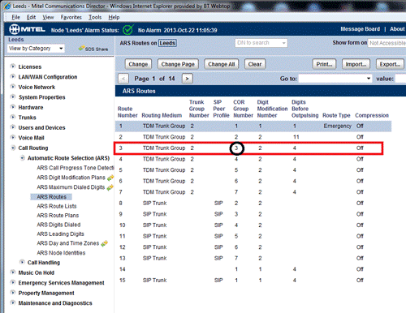Select ARS Digit Modification Plans
The height and width of the screenshot is (313, 406).
(x=71, y=178)
